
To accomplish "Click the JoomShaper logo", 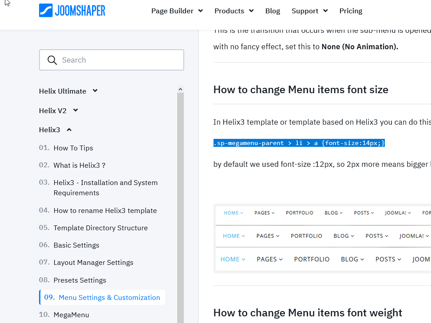I will pos(72,10).
